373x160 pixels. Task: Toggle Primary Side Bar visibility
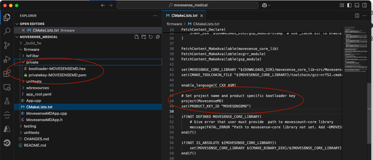point(350,5)
